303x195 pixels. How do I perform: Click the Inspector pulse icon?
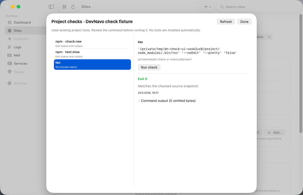[x=10, y=39]
